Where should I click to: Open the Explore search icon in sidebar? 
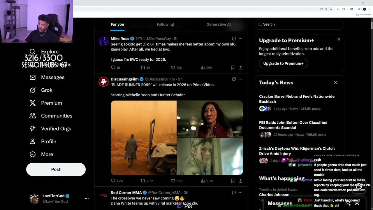(x=33, y=52)
